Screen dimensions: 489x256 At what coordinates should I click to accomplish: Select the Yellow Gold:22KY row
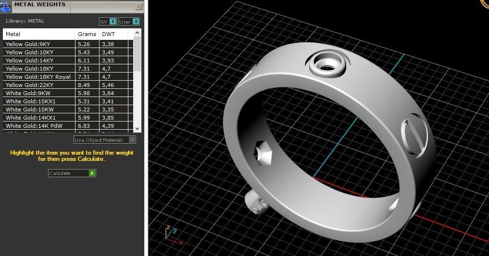[x=68, y=85]
